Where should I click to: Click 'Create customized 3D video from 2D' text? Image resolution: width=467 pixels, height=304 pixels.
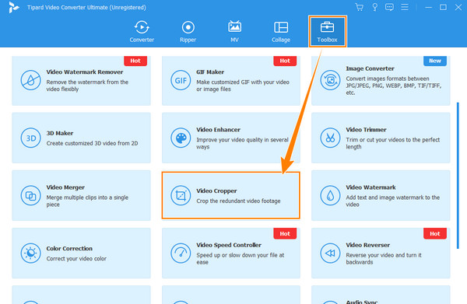coord(92,143)
